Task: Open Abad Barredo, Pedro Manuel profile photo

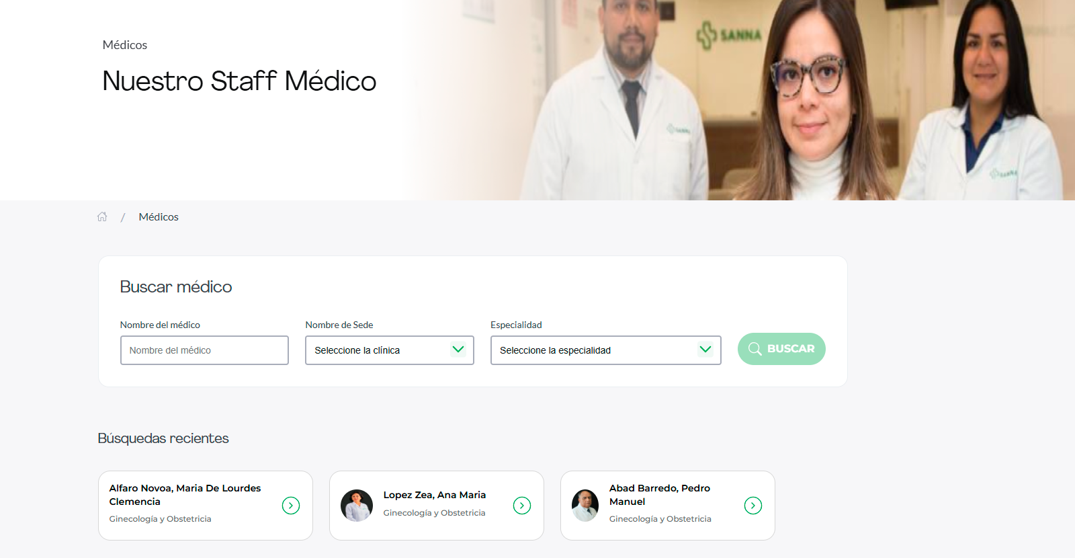Action: [585, 506]
